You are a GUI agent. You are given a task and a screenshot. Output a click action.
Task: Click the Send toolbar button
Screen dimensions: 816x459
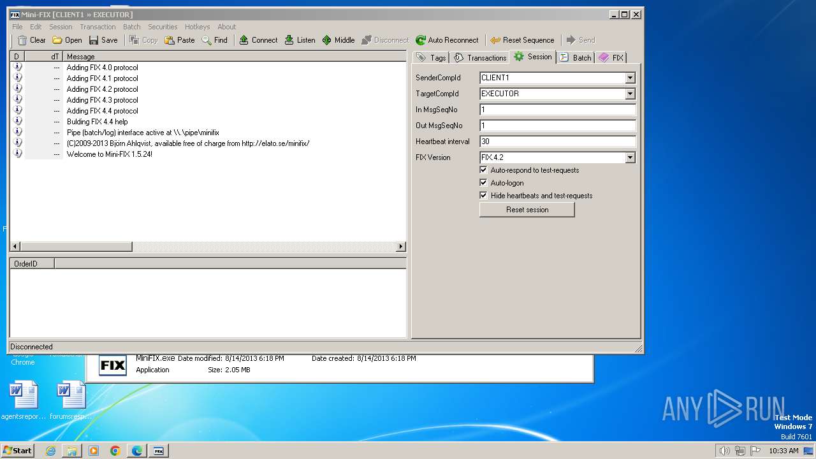(581, 40)
